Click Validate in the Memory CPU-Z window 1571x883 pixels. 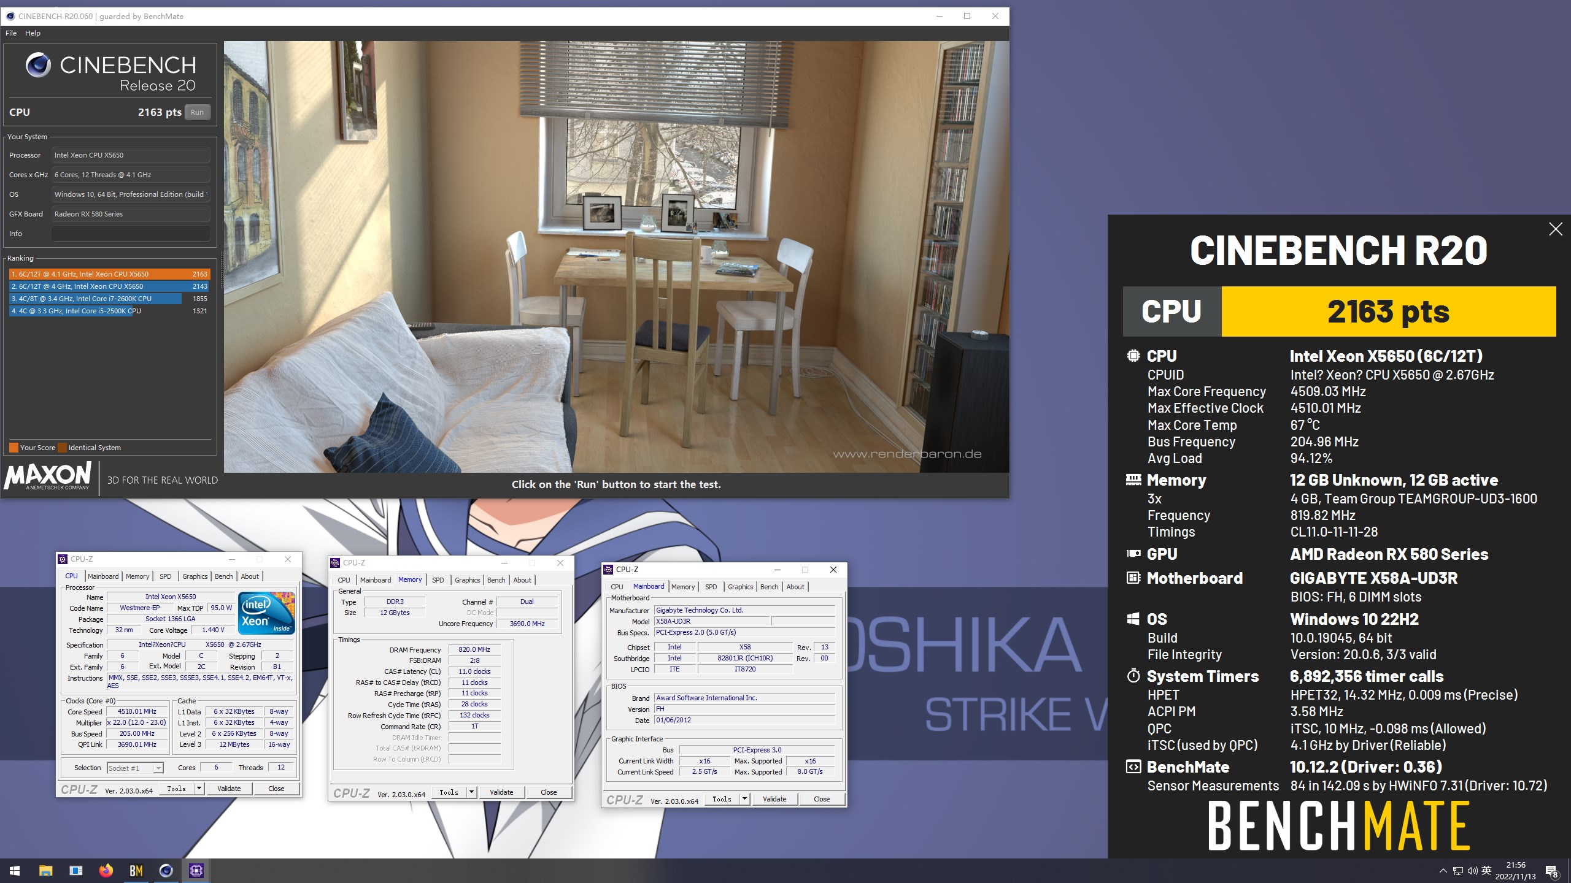[x=501, y=792]
